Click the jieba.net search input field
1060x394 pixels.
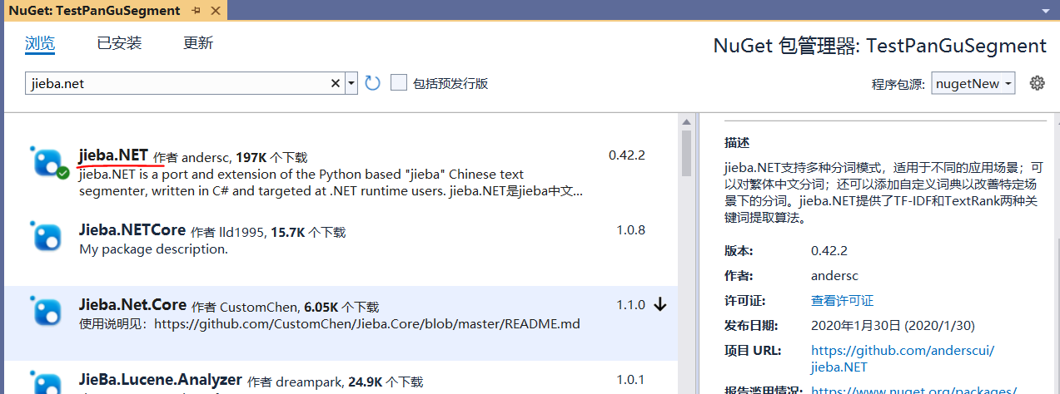tap(177, 83)
